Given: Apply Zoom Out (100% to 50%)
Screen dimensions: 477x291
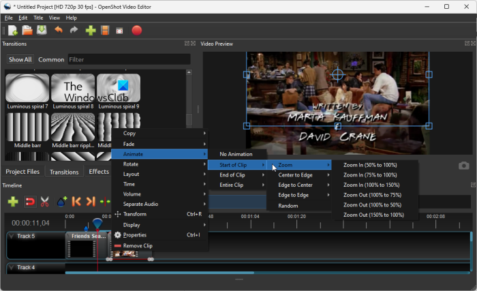Looking at the screenshot, I should tap(375, 205).
